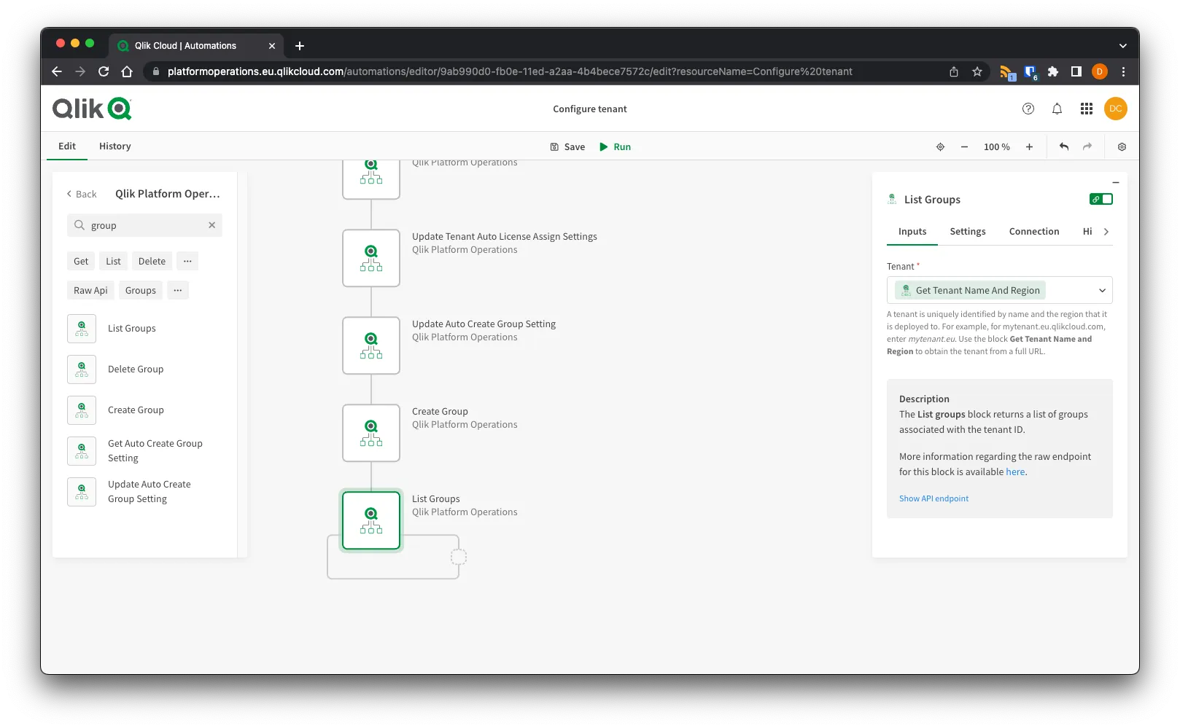Zoom in with the plus button
The width and height of the screenshot is (1180, 728).
[1029, 146]
